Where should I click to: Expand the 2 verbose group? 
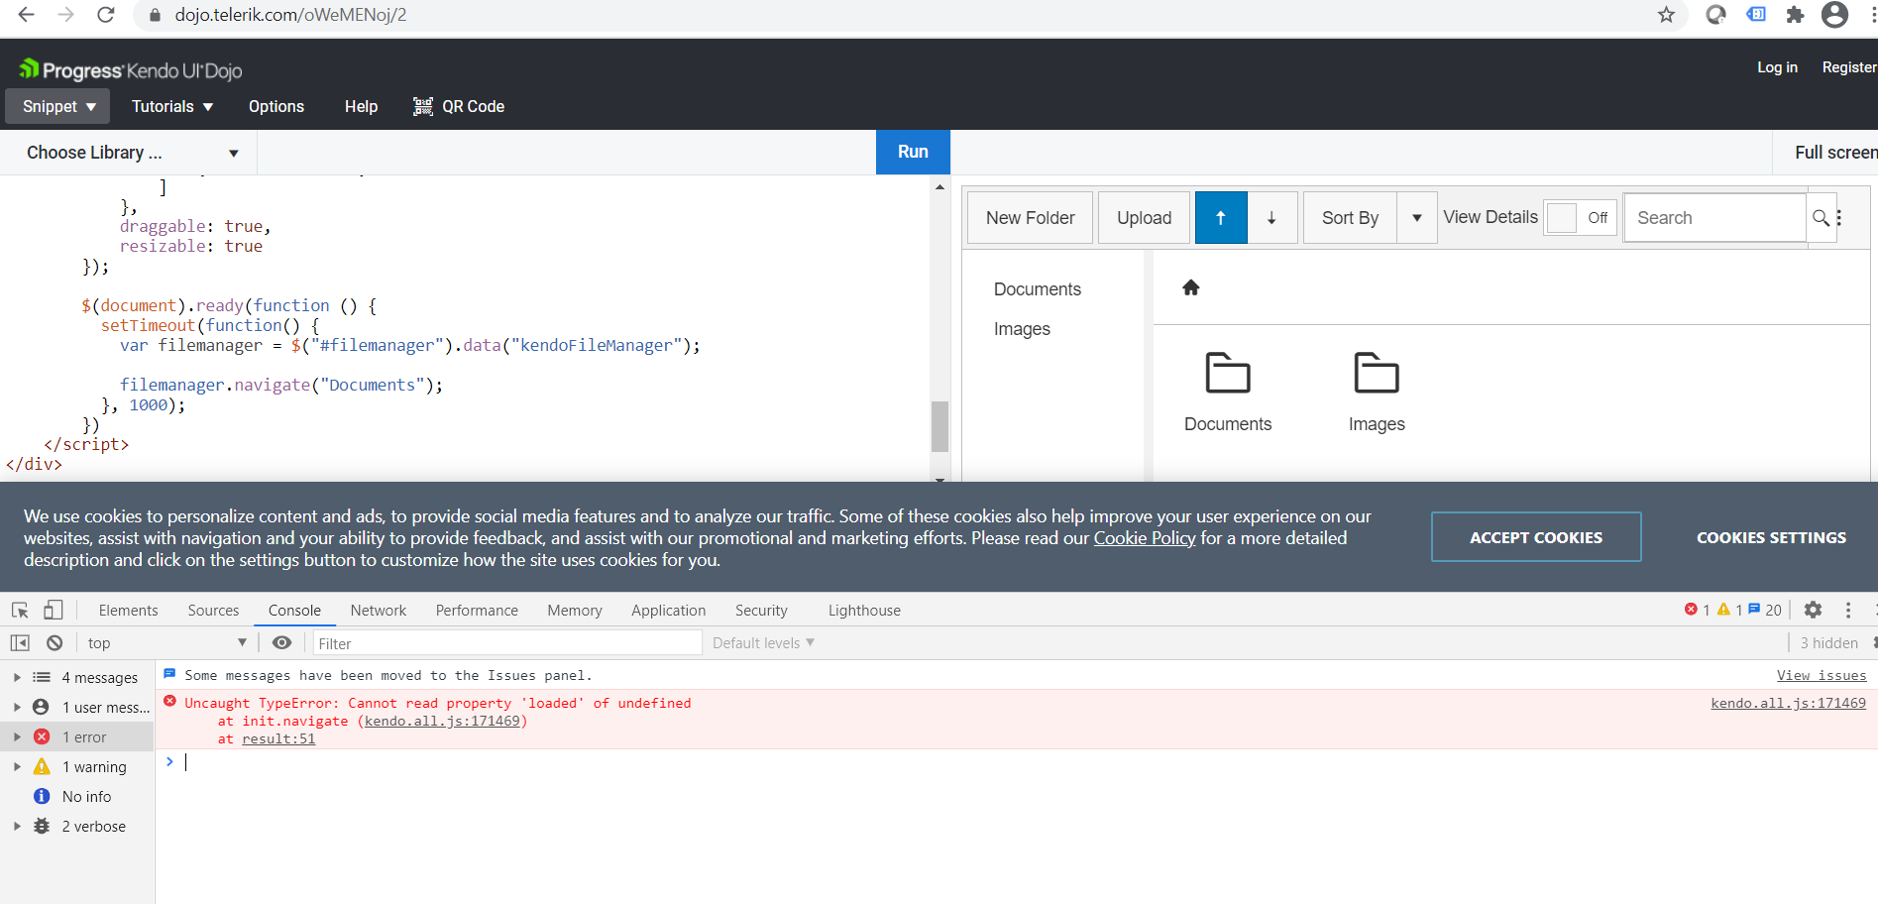click(x=17, y=827)
